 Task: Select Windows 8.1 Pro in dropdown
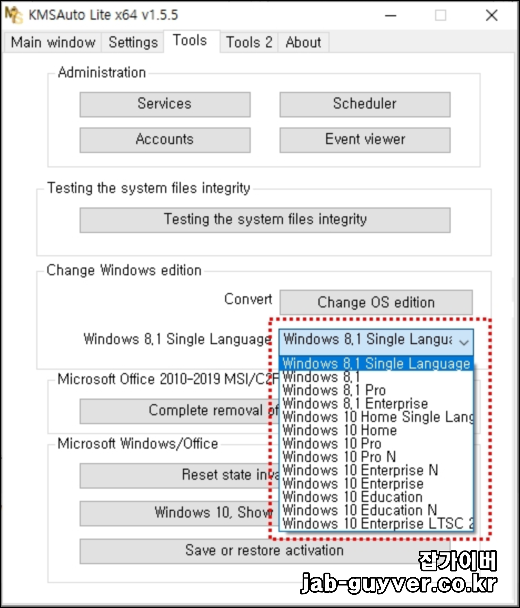coord(376,390)
